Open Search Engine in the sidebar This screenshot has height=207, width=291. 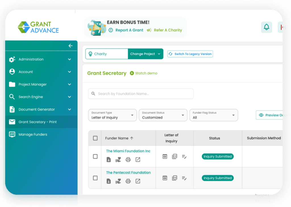[41, 97]
